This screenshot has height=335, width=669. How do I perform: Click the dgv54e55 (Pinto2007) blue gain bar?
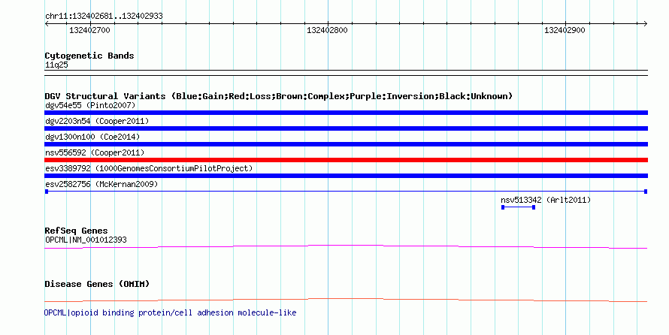pos(346,113)
